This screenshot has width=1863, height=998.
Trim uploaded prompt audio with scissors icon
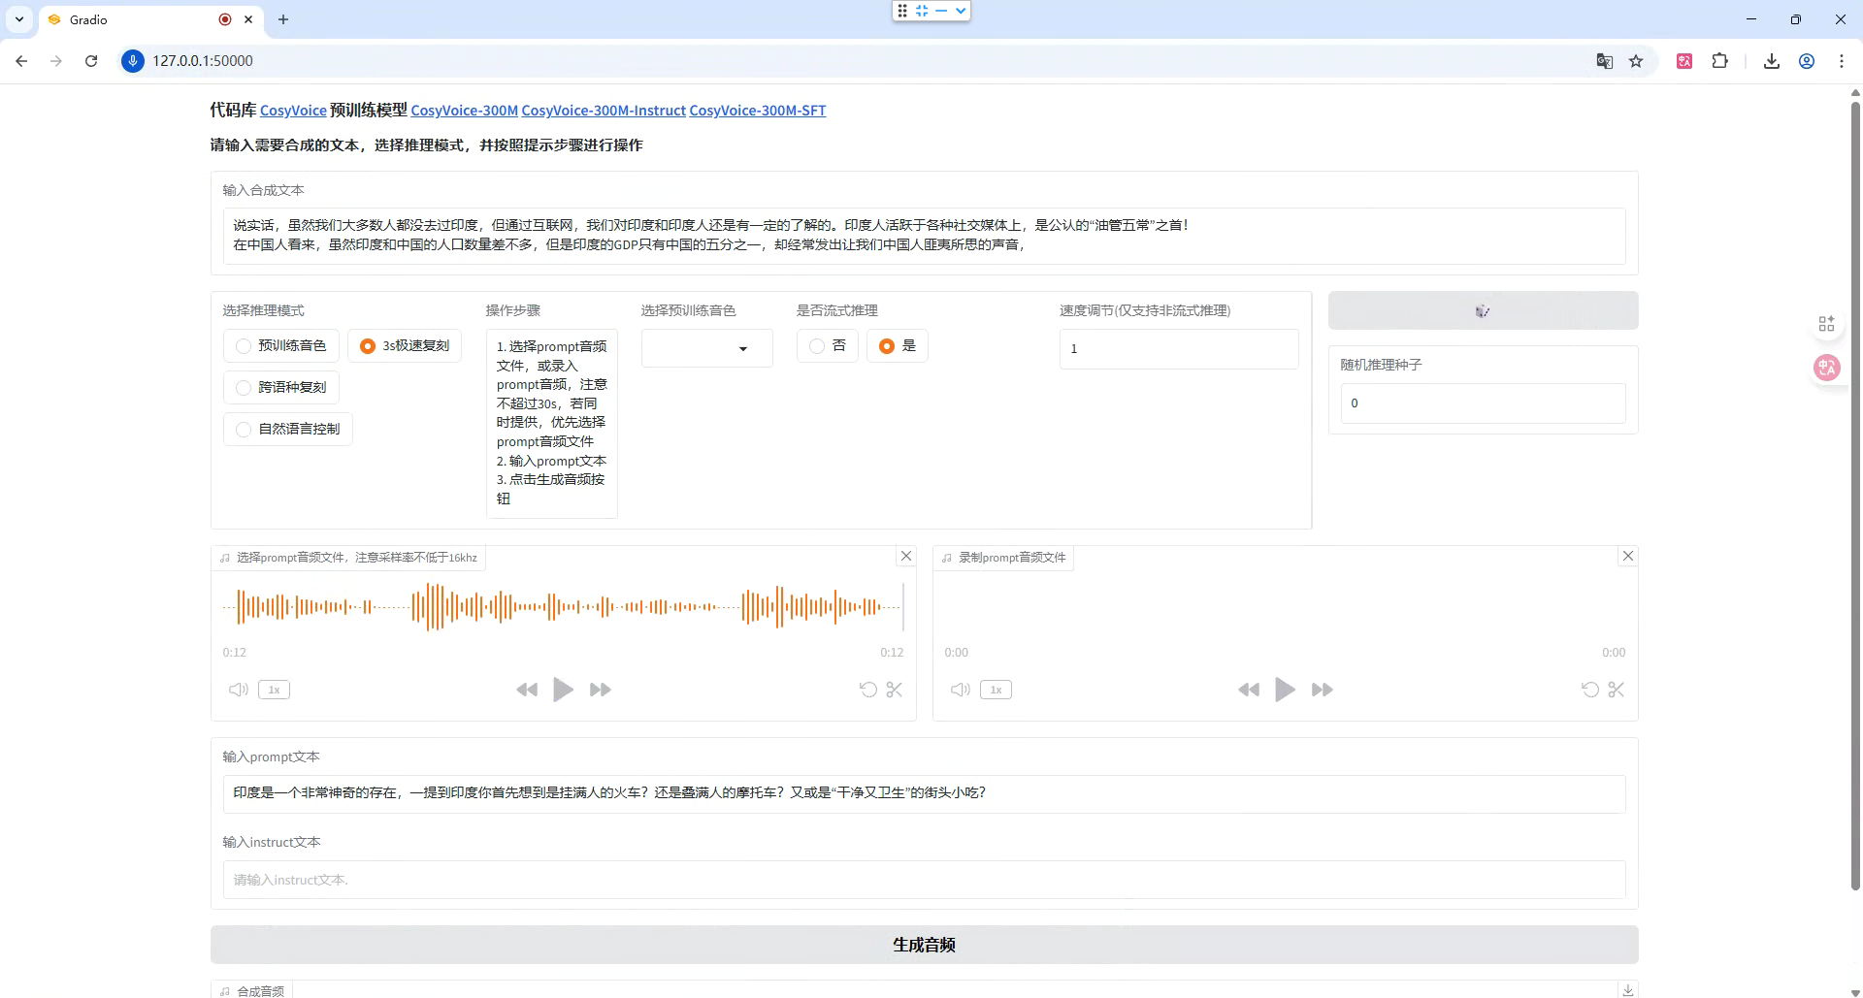point(895,690)
